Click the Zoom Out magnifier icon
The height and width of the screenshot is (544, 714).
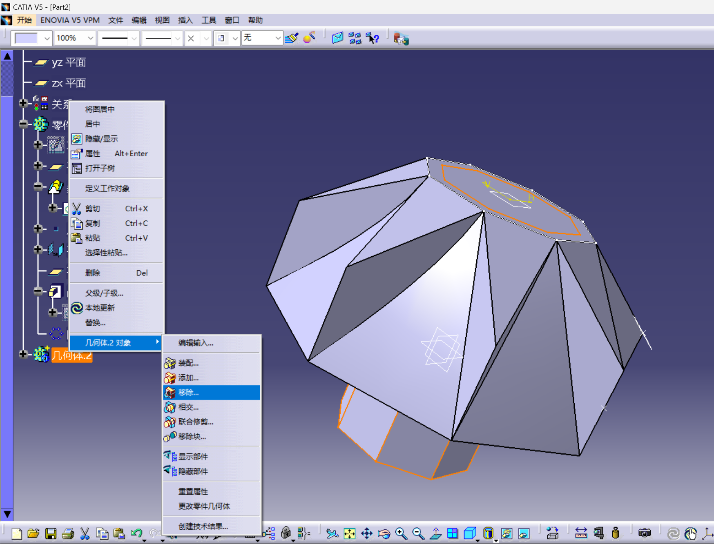tap(418, 533)
